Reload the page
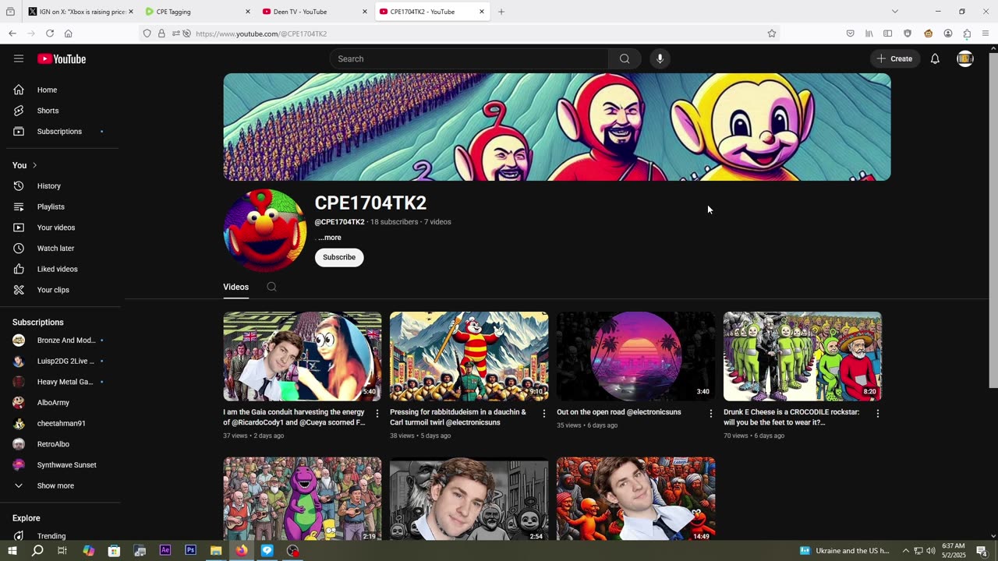Screen dimensions: 998x561 (x=50, y=34)
